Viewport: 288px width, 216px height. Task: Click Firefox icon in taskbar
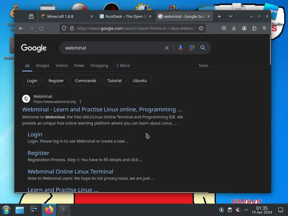coord(49,210)
